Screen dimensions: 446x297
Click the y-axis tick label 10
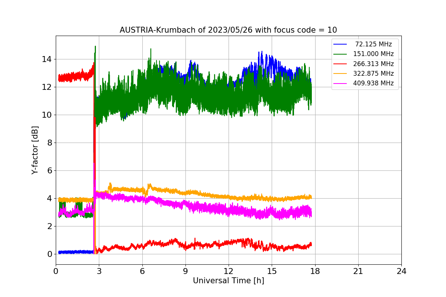[48, 115]
